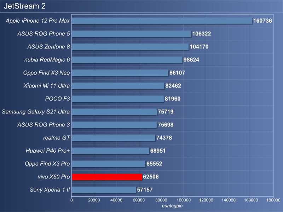Select the score value "82462"
The width and height of the screenshot is (283, 212).
click(173, 86)
